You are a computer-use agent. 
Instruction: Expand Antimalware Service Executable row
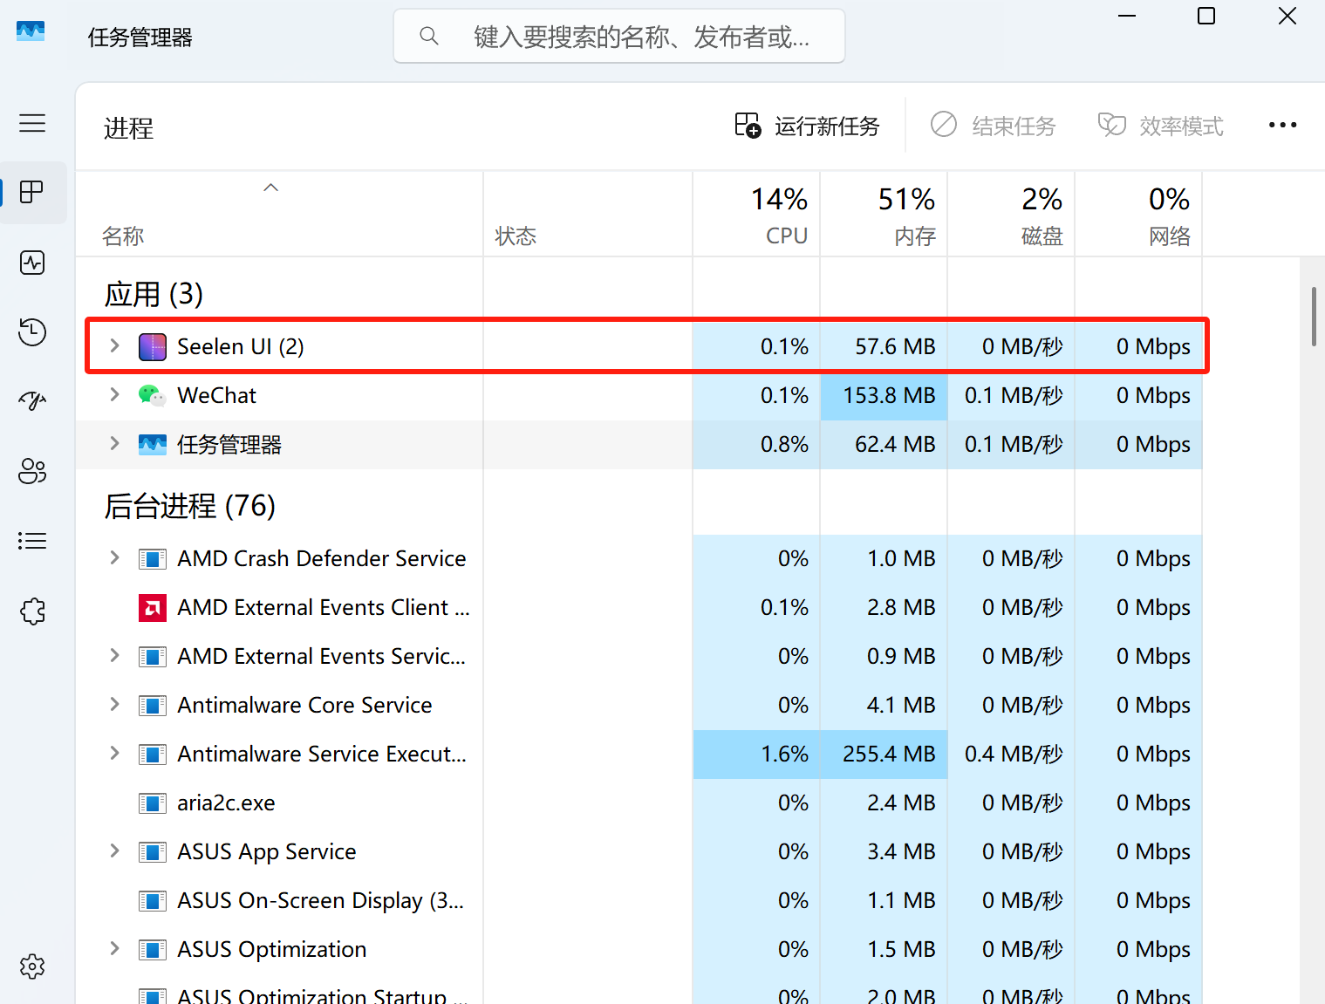114,754
